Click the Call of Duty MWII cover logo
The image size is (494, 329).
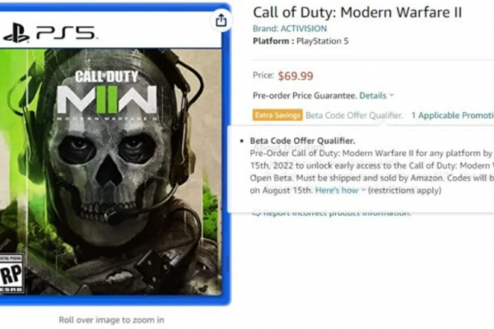(x=107, y=95)
